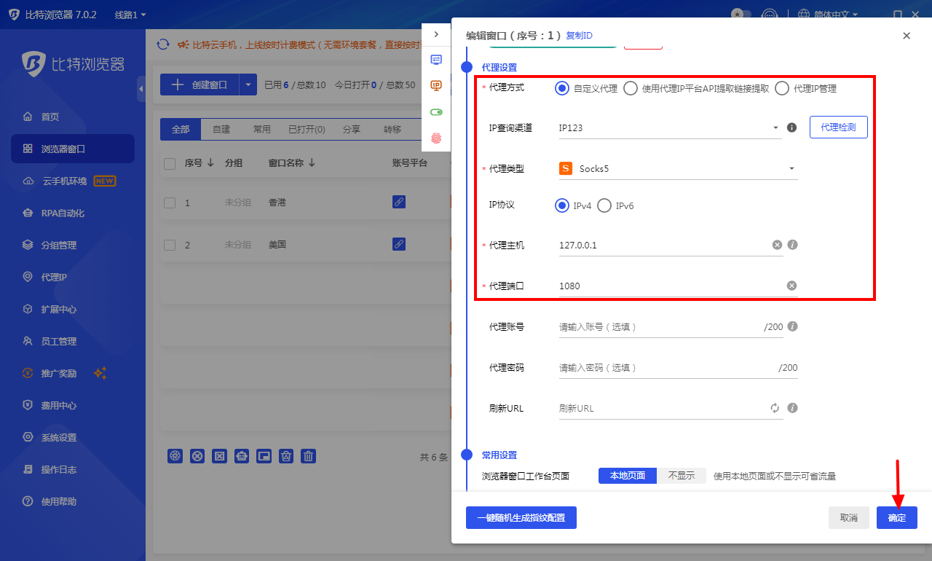Clear the proxy host field with X icon
Viewport: 932px width, 561px height.
[x=777, y=245]
